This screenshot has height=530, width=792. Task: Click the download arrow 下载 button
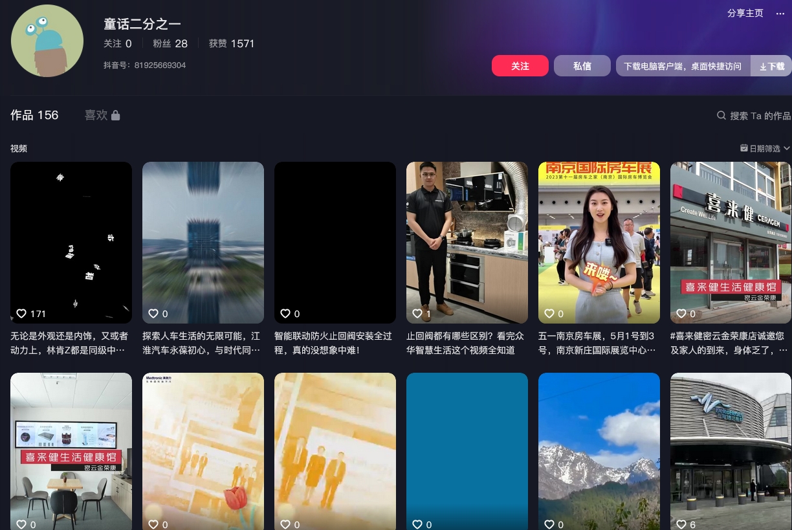click(x=771, y=66)
